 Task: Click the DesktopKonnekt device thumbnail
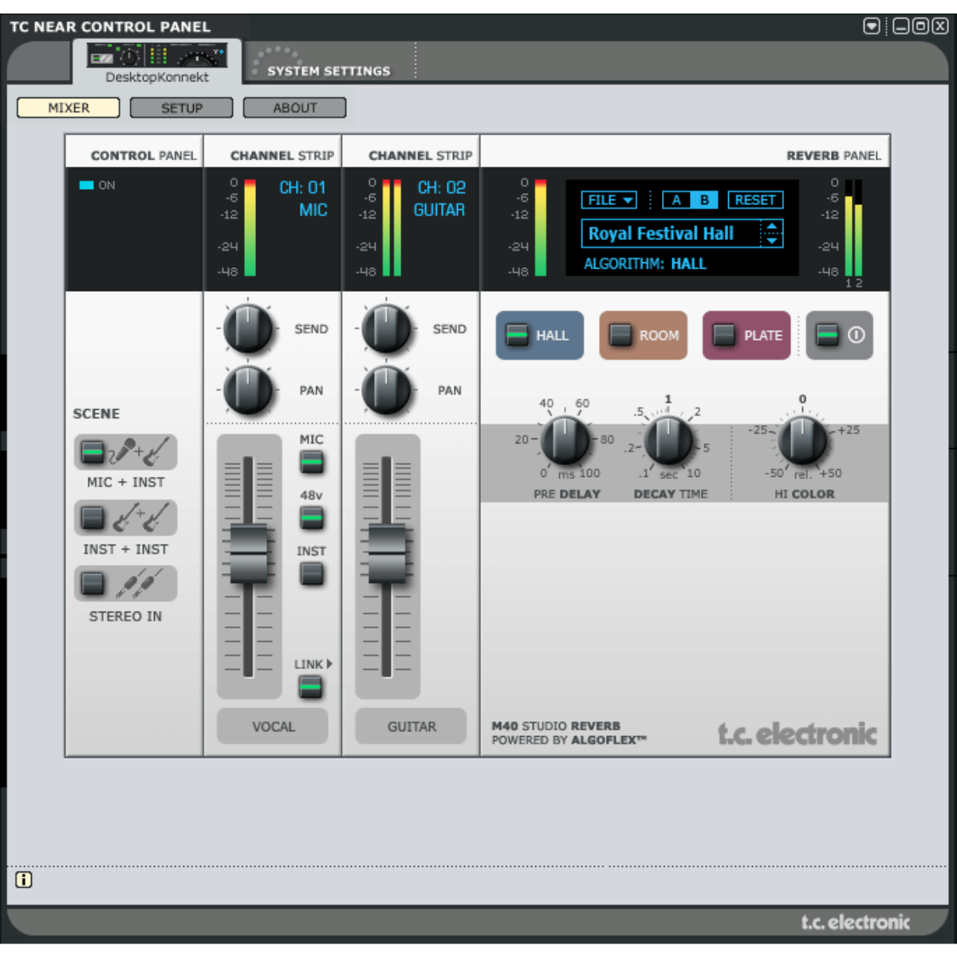click(x=157, y=56)
